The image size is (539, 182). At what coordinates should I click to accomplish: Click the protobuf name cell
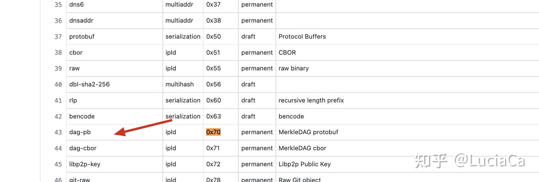pos(82,37)
